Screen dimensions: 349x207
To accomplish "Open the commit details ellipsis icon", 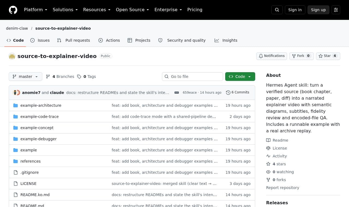I will (x=177, y=93).
